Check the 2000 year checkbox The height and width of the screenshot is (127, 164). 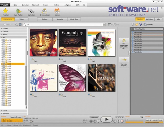coord(4,88)
